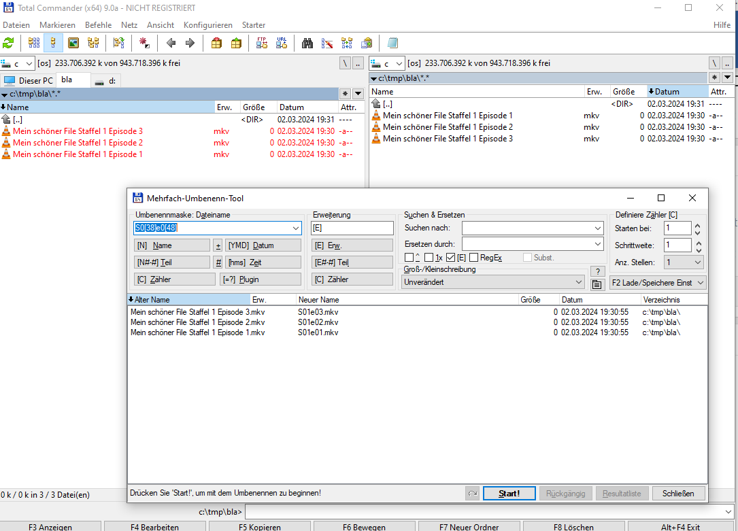This screenshot has width=738, height=531.
Task: Open the right panel drive selector dropdown
Action: click(399, 63)
